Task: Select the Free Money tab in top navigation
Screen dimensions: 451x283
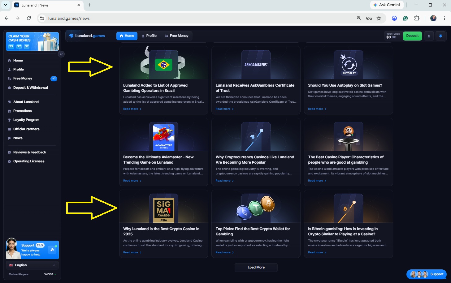Action: coord(176,36)
